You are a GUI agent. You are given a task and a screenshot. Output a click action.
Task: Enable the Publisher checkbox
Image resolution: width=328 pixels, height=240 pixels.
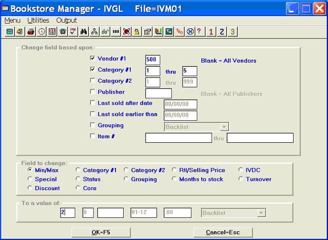[92, 93]
